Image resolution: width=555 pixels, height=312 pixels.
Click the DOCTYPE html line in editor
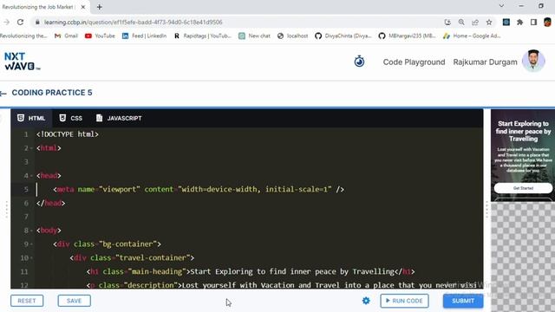tap(68, 134)
